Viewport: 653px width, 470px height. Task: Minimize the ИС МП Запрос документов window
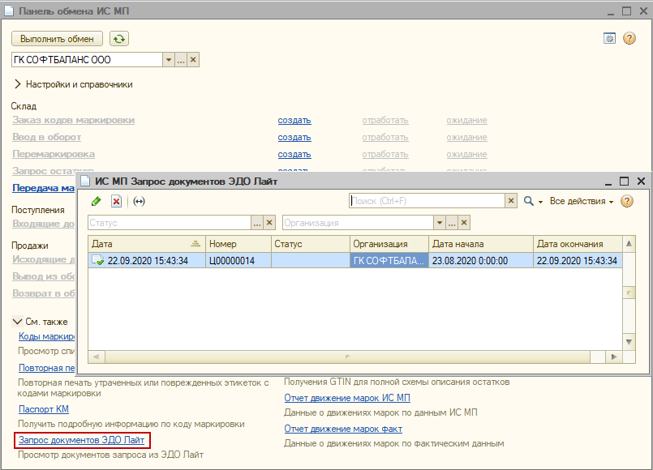coord(608,182)
